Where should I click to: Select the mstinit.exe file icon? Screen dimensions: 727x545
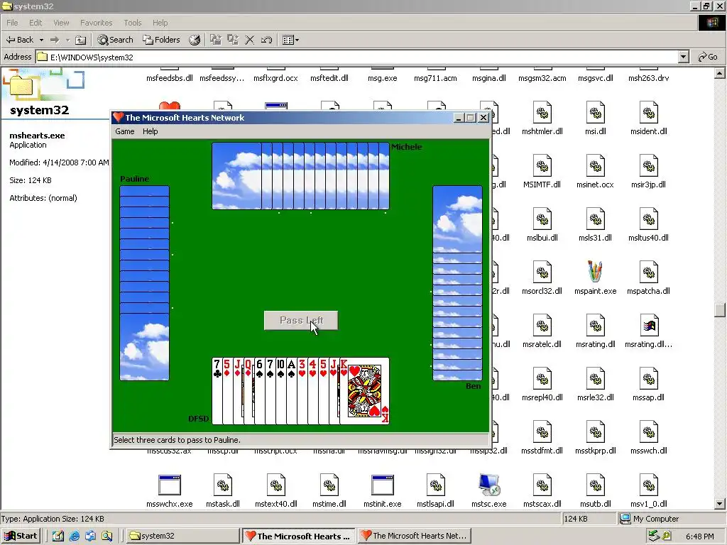pos(382,485)
